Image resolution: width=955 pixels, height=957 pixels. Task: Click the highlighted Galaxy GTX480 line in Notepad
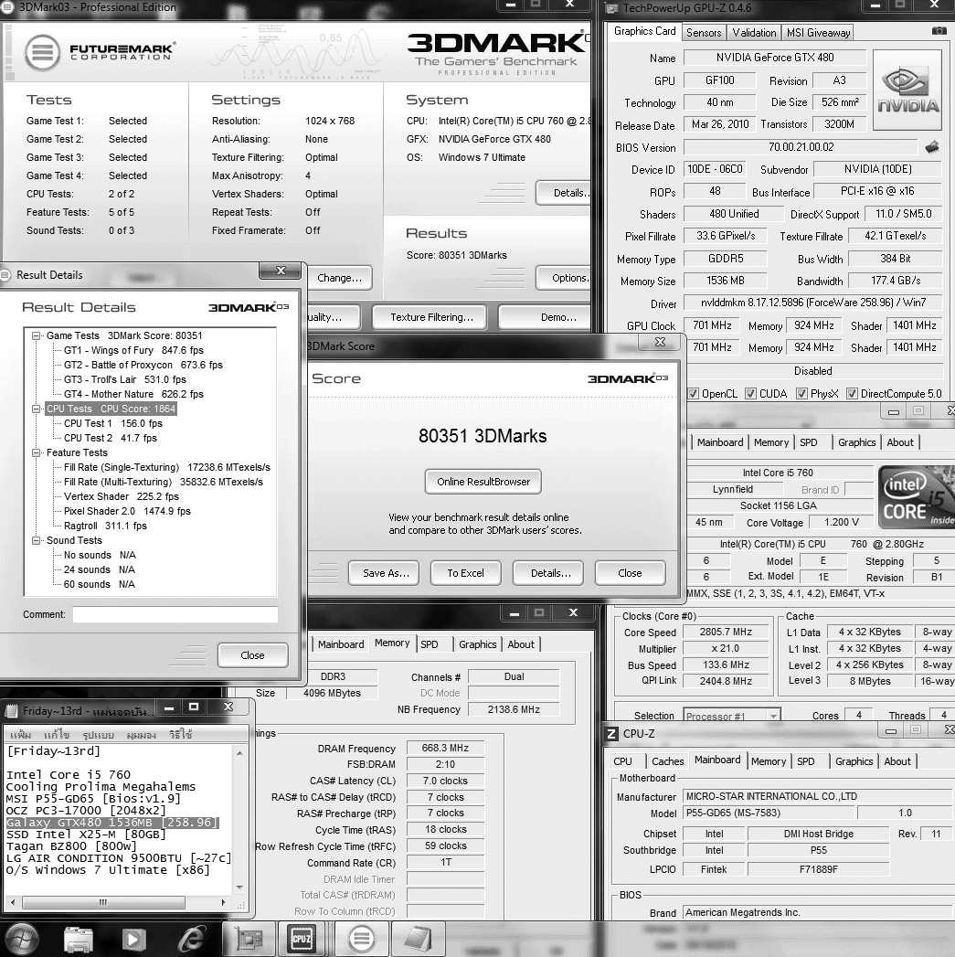click(112, 823)
